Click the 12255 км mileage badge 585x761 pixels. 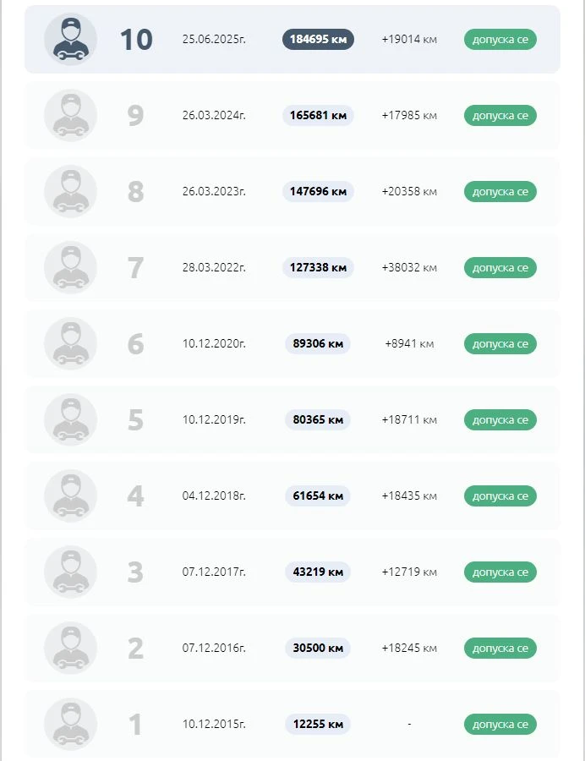pos(318,724)
